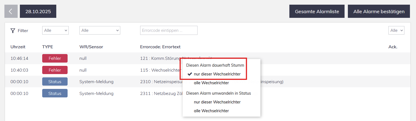Viewport: 416px width, 121px height.
Task: Convert to status for 'nur dieser Wechselrichter'
Action: pyautogui.click(x=217, y=102)
